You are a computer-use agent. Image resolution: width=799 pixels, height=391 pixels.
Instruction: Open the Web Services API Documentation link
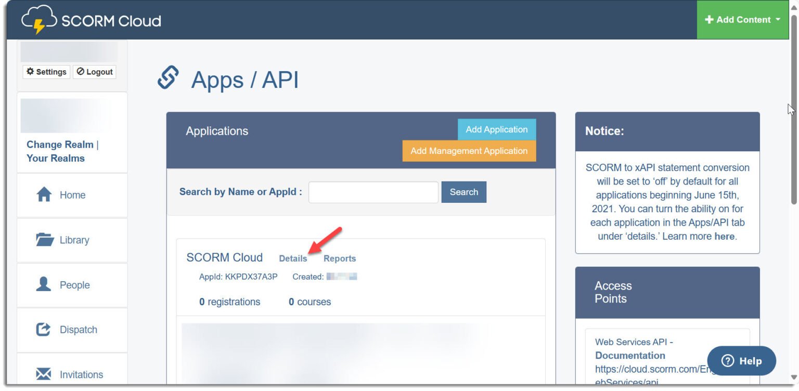(x=630, y=355)
